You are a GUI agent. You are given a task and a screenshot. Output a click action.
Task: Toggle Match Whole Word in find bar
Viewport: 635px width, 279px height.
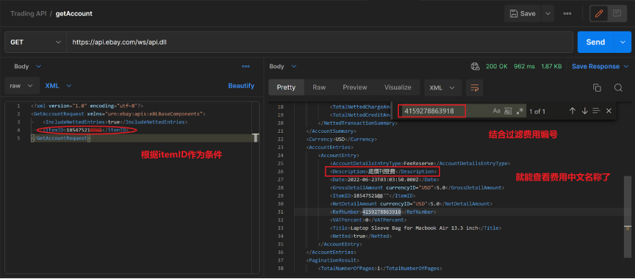tap(508, 111)
